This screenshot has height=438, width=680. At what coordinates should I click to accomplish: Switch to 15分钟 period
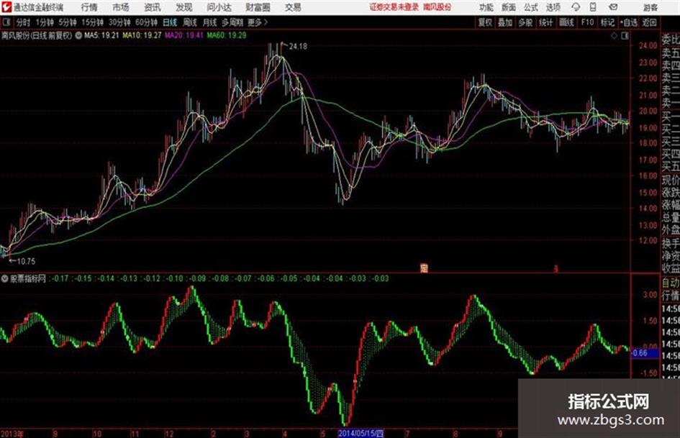(x=92, y=22)
